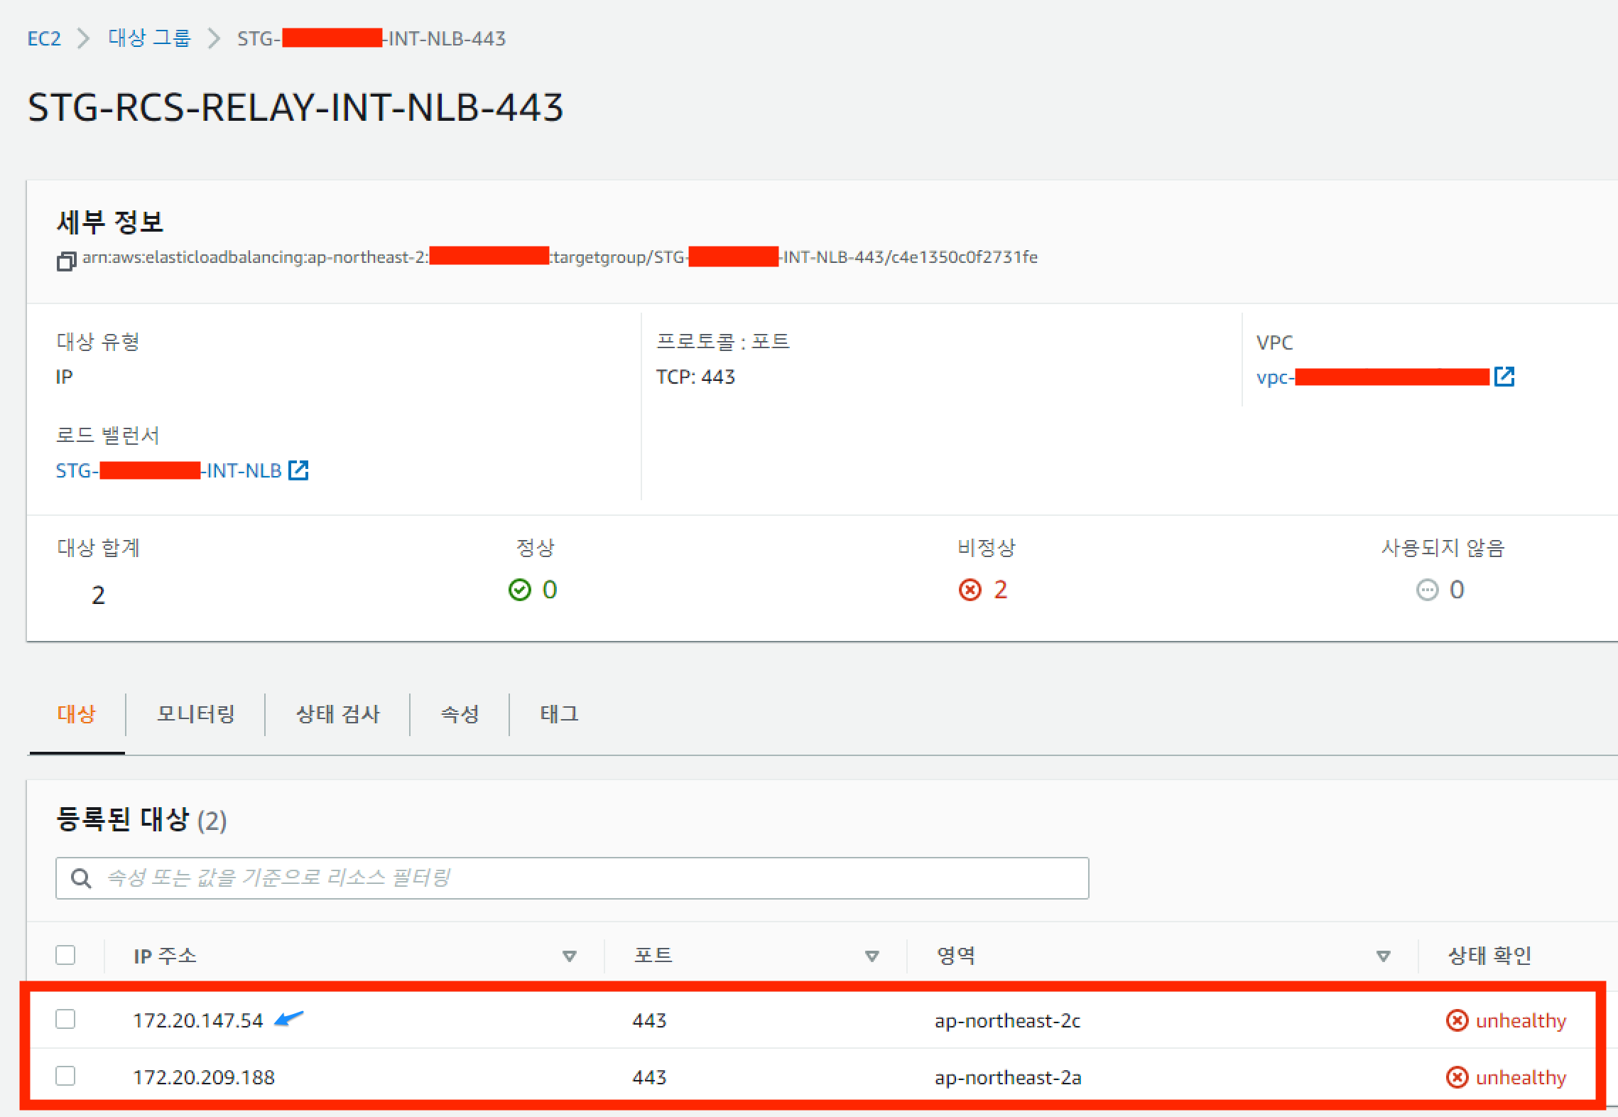Go to EC2 breadcrumb link
1618x1117 pixels.
[44, 38]
